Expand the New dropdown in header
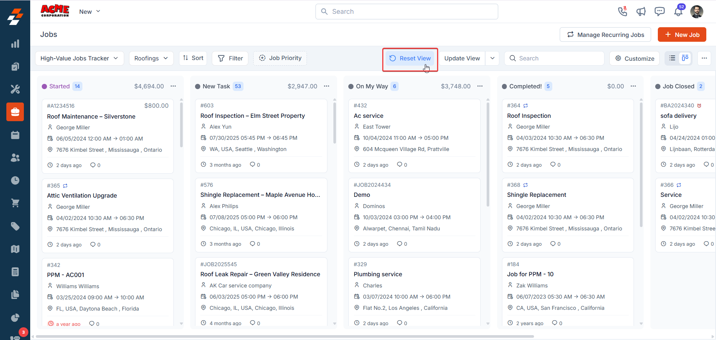716x340 pixels. click(x=90, y=12)
